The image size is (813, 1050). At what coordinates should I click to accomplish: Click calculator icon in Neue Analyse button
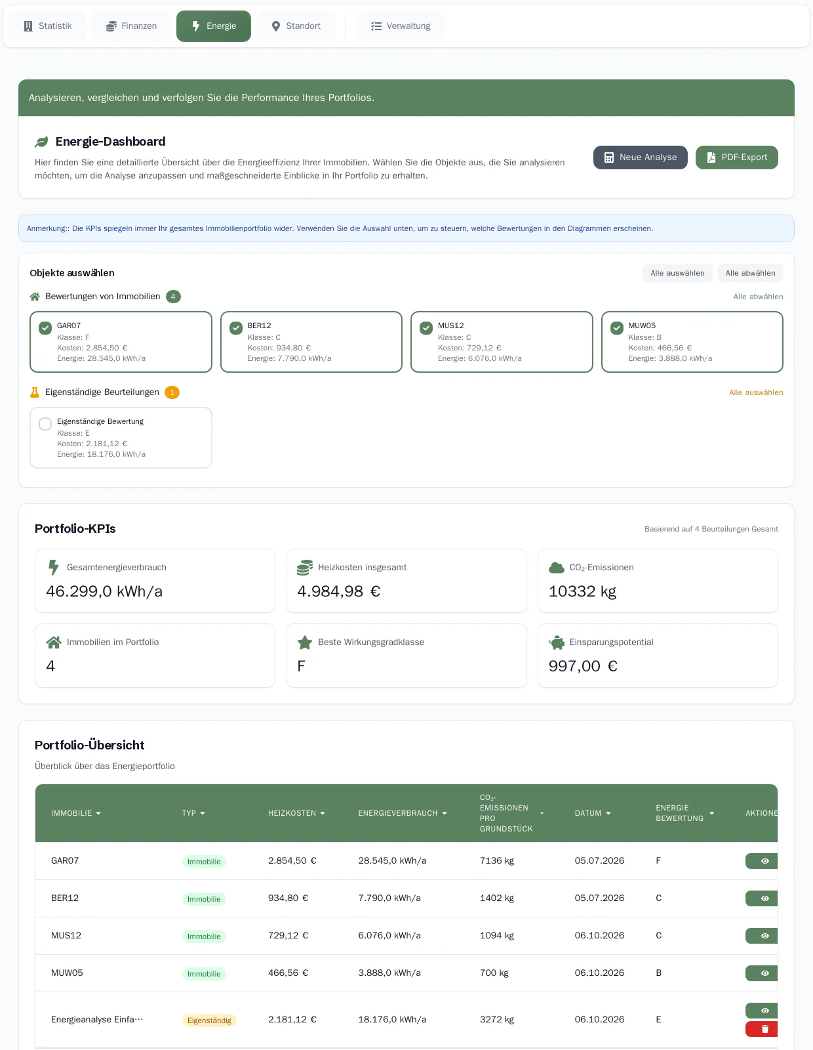tap(609, 157)
